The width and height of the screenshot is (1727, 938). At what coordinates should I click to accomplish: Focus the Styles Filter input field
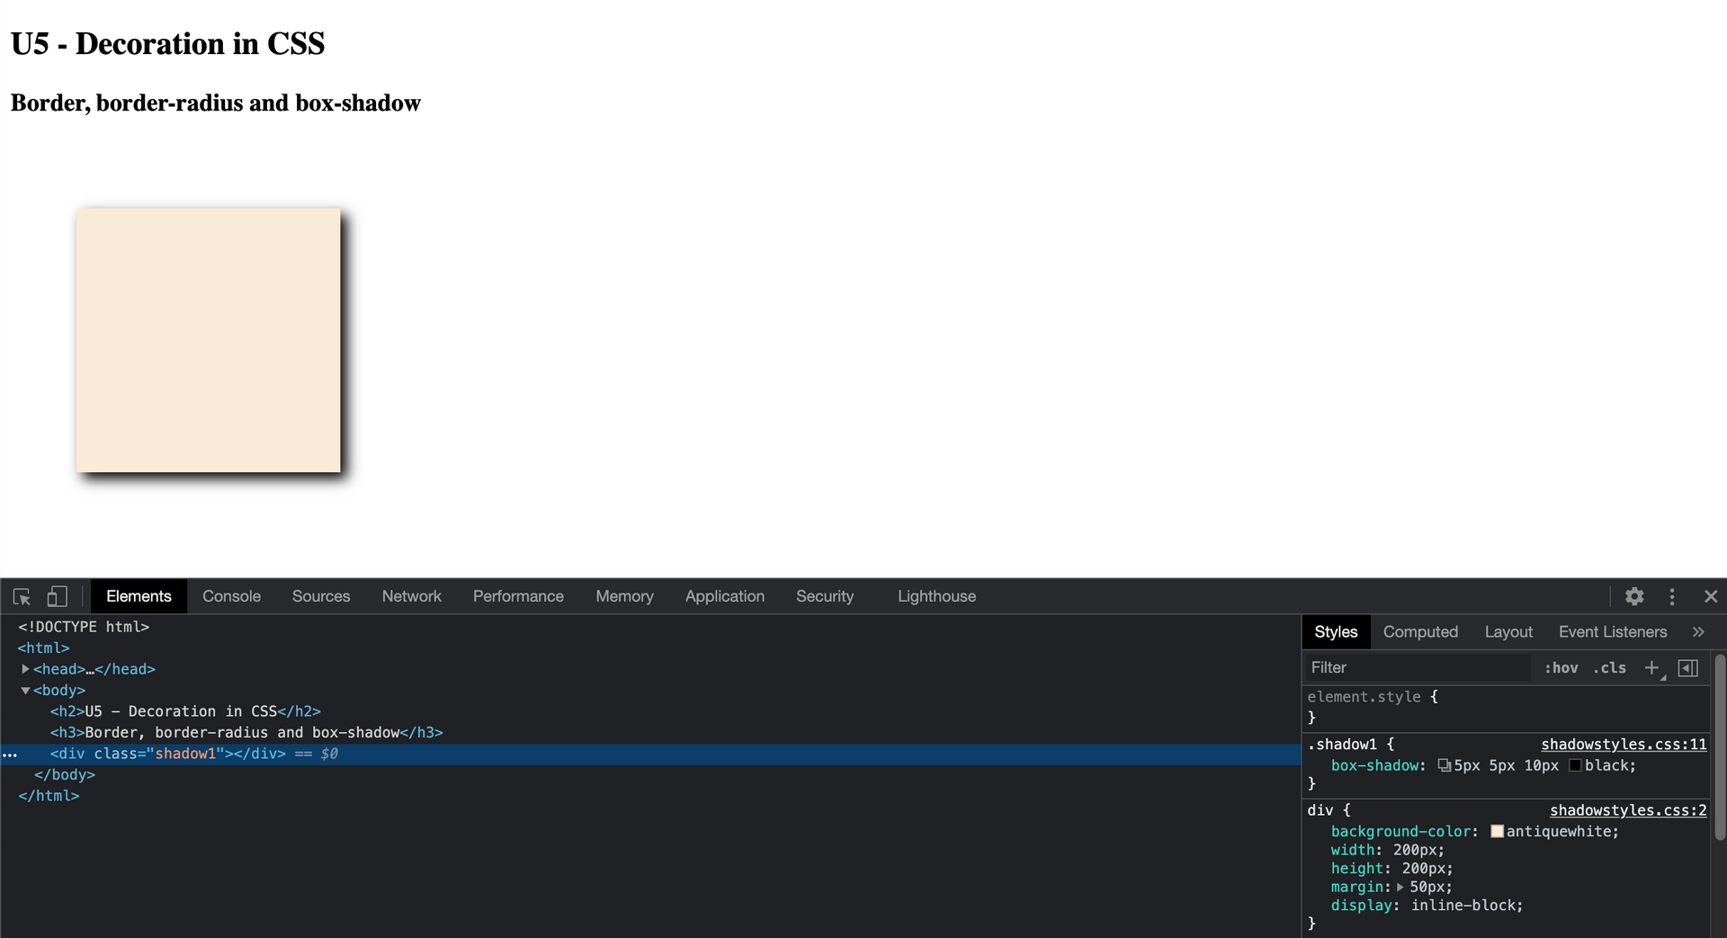(x=1418, y=668)
